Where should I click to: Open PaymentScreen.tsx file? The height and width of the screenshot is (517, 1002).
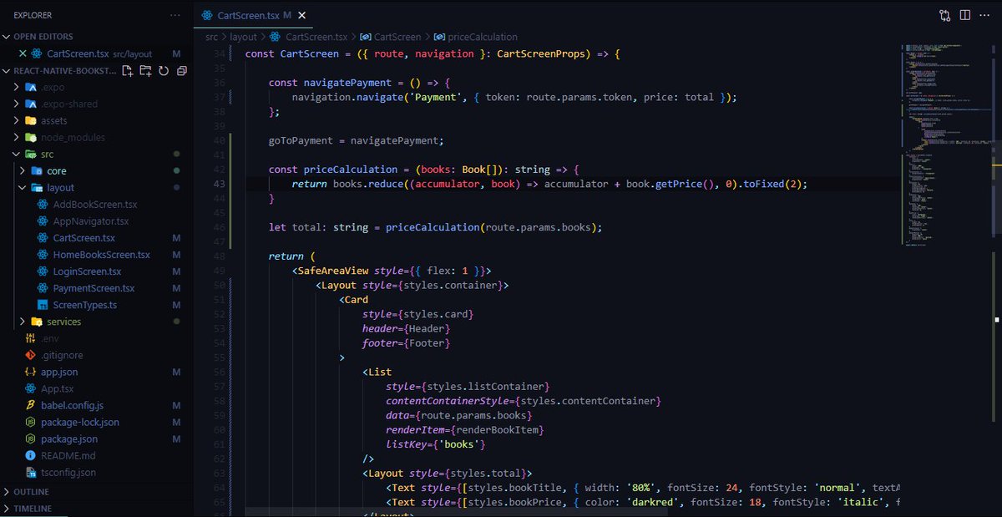tap(96, 288)
